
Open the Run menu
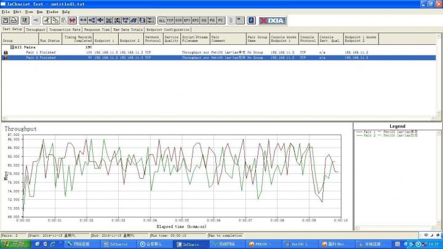[x=39, y=12]
